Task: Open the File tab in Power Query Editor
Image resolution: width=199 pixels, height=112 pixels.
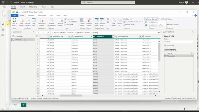Action: (x=15, y=16)
